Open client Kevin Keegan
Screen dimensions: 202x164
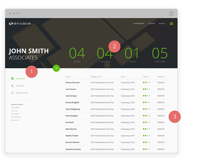[x=72, y=116]
